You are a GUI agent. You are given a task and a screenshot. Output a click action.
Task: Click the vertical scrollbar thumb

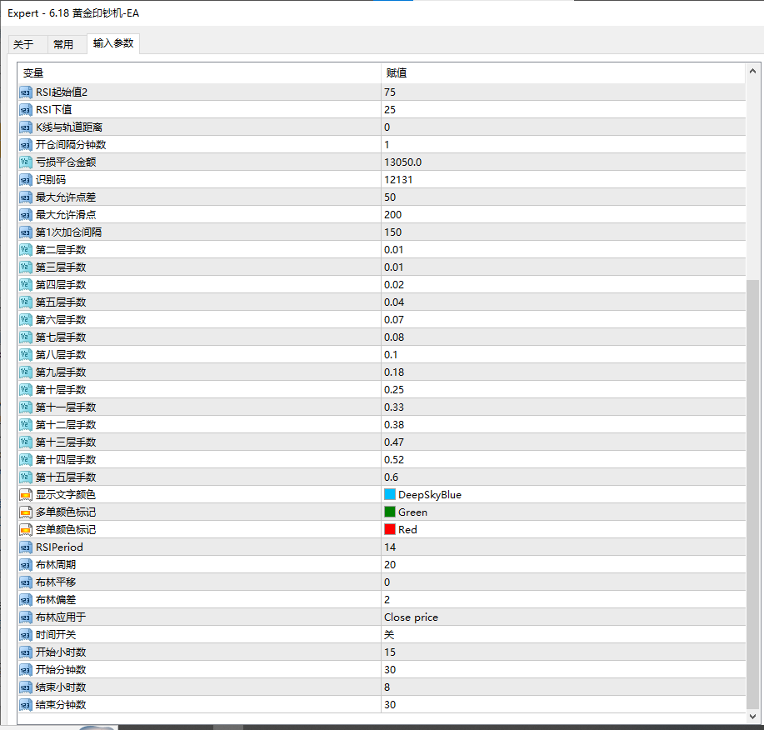click(753, 494)
